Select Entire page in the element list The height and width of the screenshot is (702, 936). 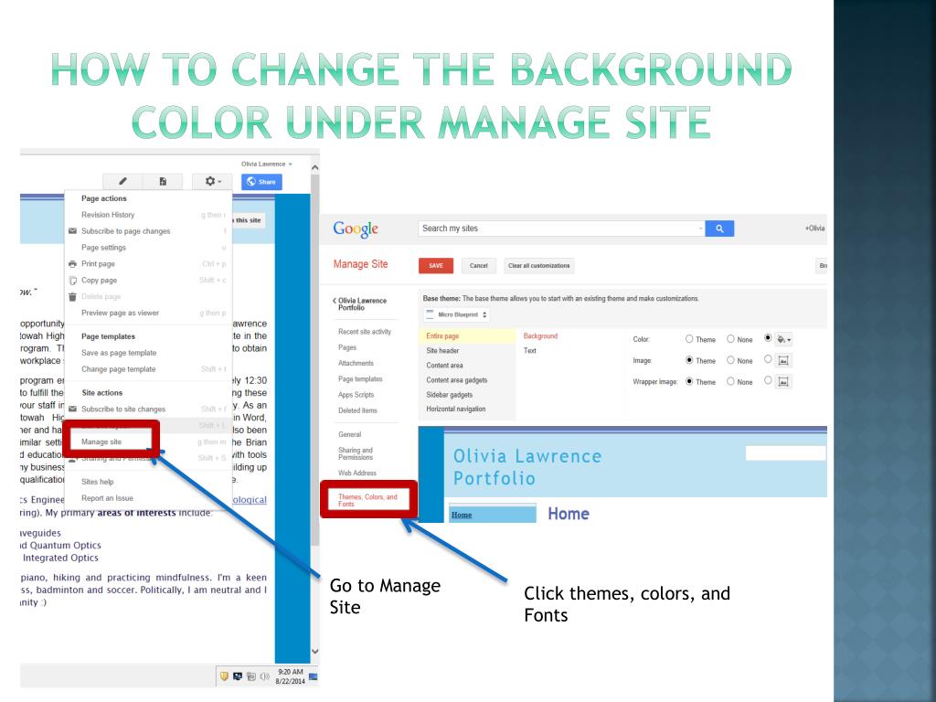pyautogui.click(x=469, y=336)
